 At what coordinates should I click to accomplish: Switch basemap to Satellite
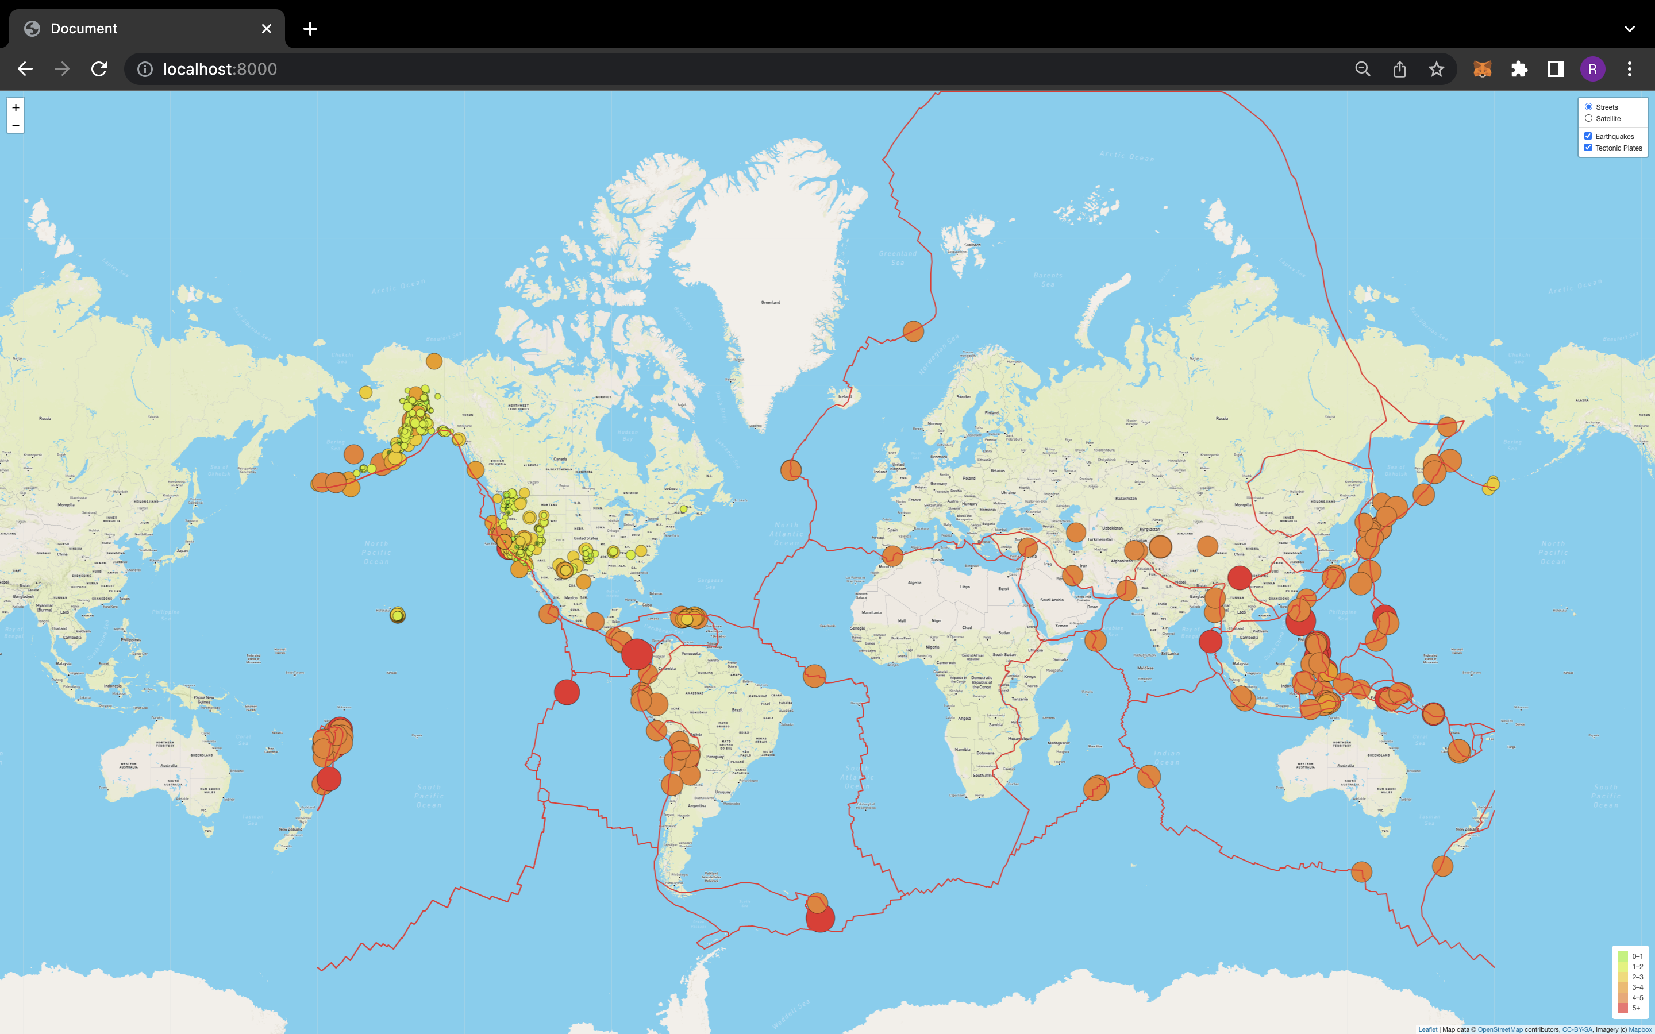(1589, 118)
